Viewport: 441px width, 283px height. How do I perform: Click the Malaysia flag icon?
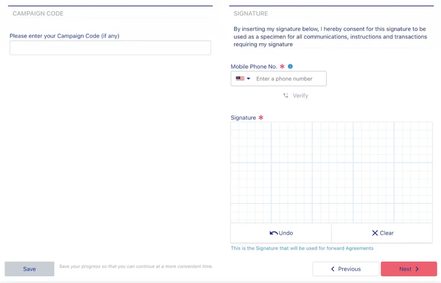(240, 79)
